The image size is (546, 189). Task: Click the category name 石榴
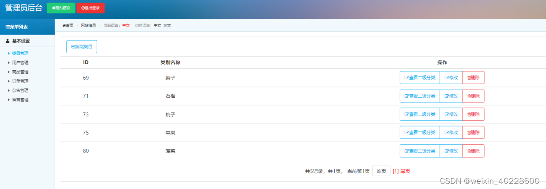pyautogui.click(x=170, y=96)
